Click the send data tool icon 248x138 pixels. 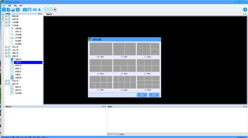[x=12, y=93]
